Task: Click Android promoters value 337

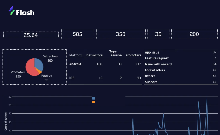Action: pos(138,64)
